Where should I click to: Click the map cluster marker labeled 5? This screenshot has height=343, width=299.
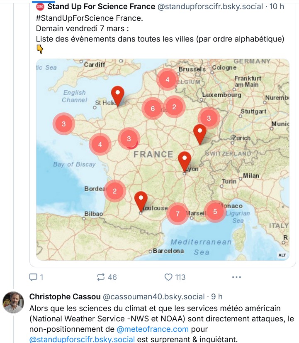tap(215, 212)
